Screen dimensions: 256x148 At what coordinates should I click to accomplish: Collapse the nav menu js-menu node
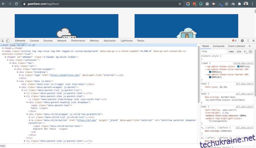point(17,81)
